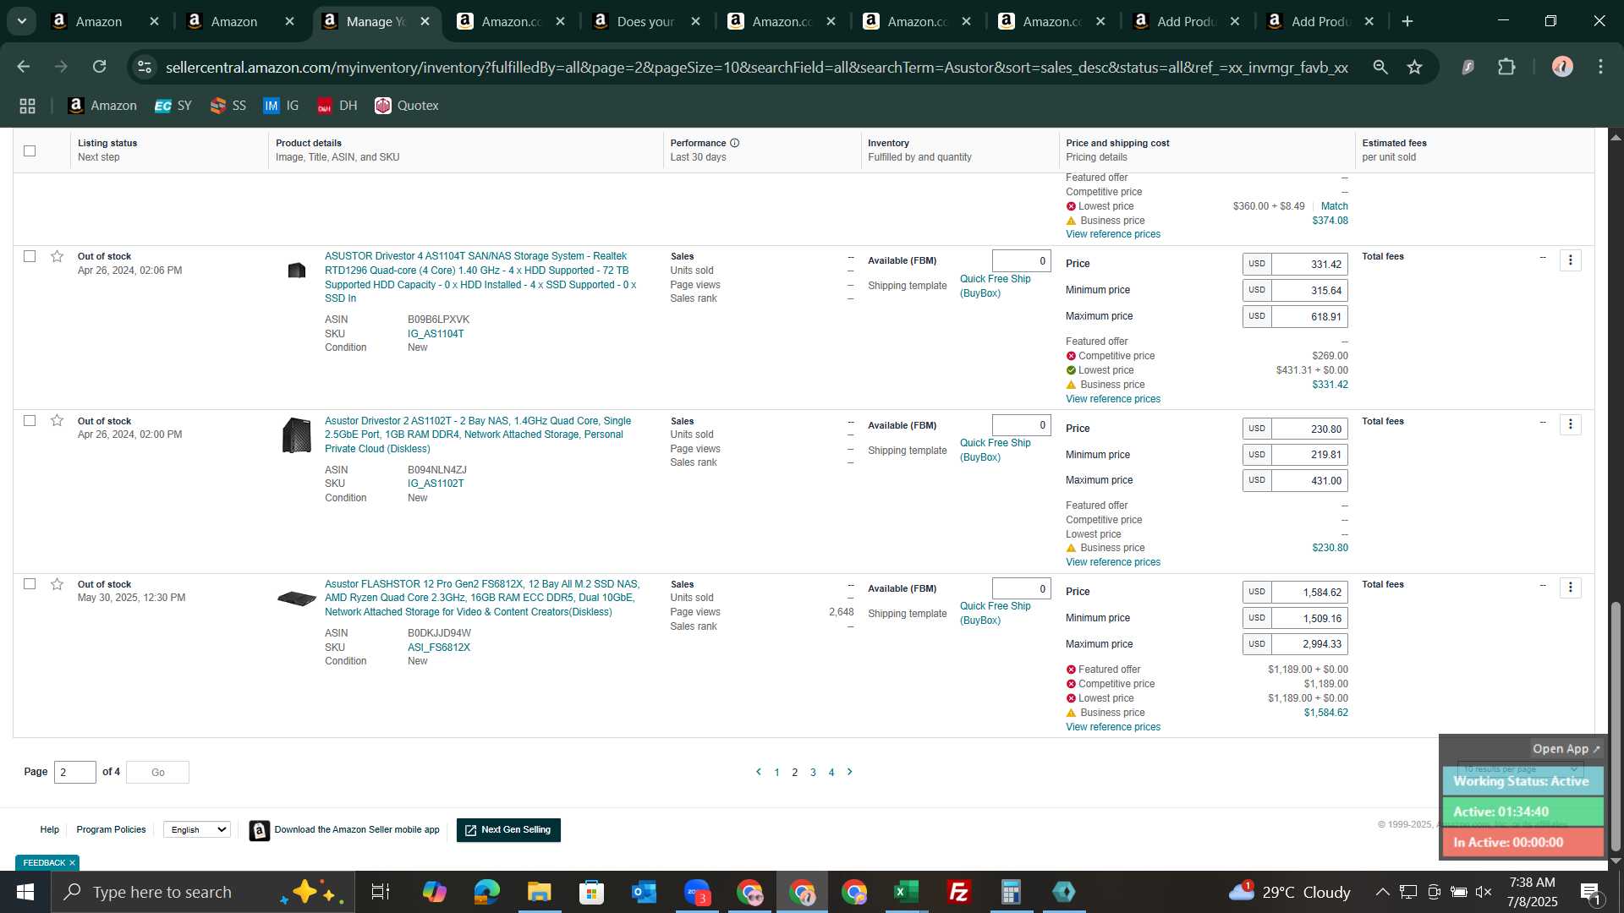Open Chrome three-dot menu
This screenshot has width=1624, height=913.
(x=1600, y=67)
